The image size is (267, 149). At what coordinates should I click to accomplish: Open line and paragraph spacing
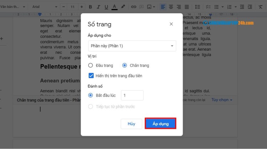coord(197,7)
